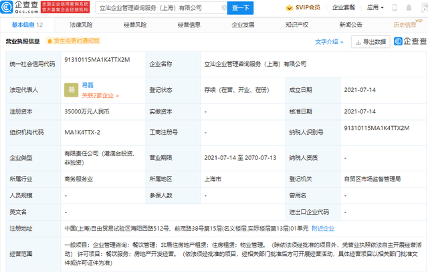Select region value 上海市
This screenshot has height=272, width=428.
tap(213, 179)
